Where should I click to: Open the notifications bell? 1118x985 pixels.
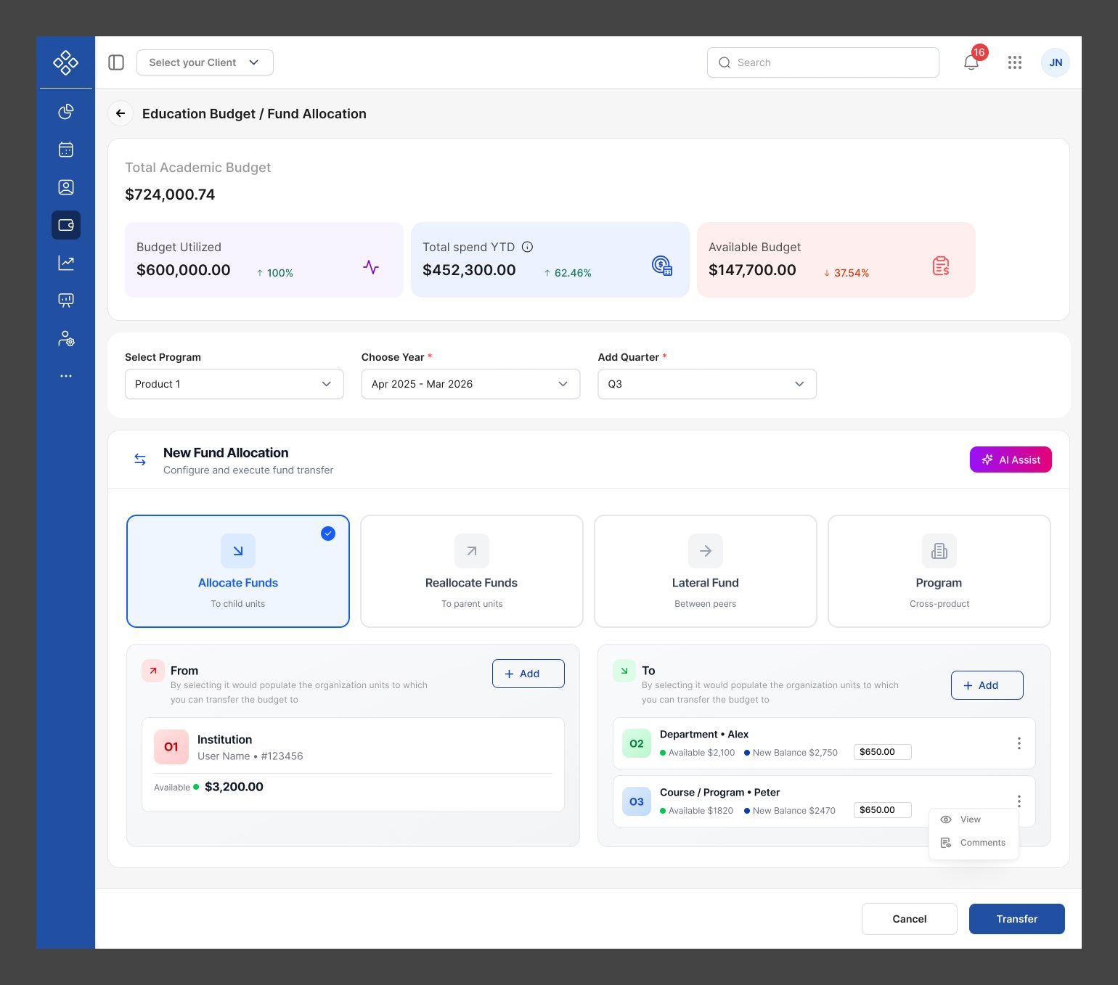click(x=971, y=62)
